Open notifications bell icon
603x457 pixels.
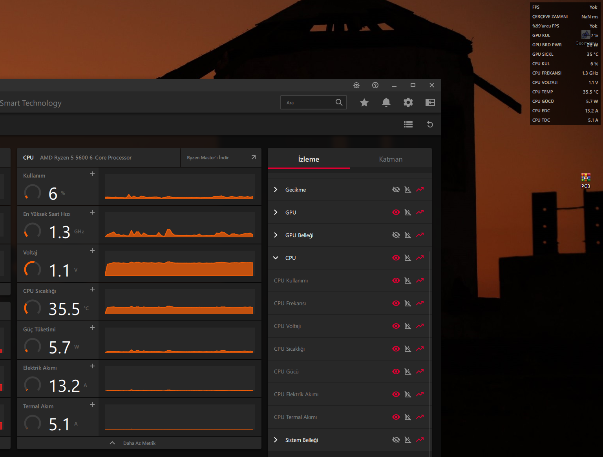(x=386, y=102)
